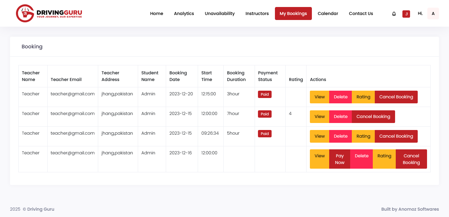Click the Booking Date column header
This screenshot has height=217, width=449.
(x=178, y=76)
